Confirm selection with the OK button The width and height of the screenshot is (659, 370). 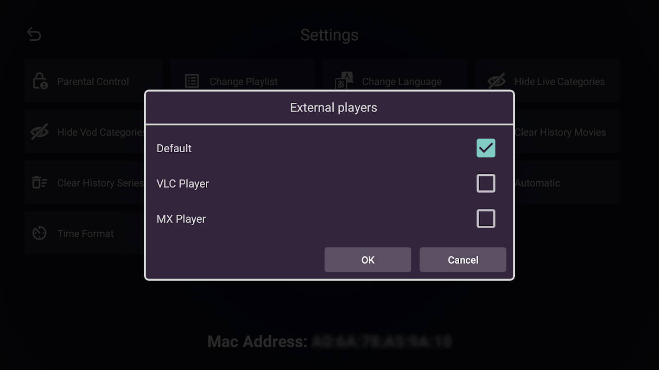[368, 260]
